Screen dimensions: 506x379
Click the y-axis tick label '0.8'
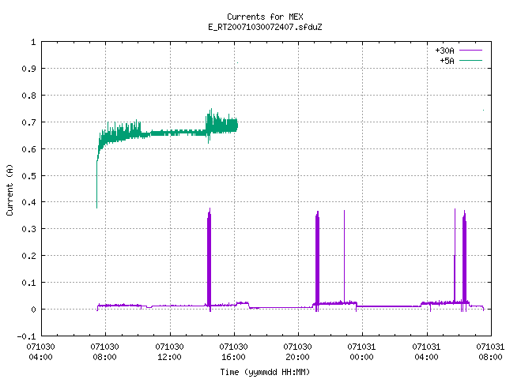tap(28, 96)
